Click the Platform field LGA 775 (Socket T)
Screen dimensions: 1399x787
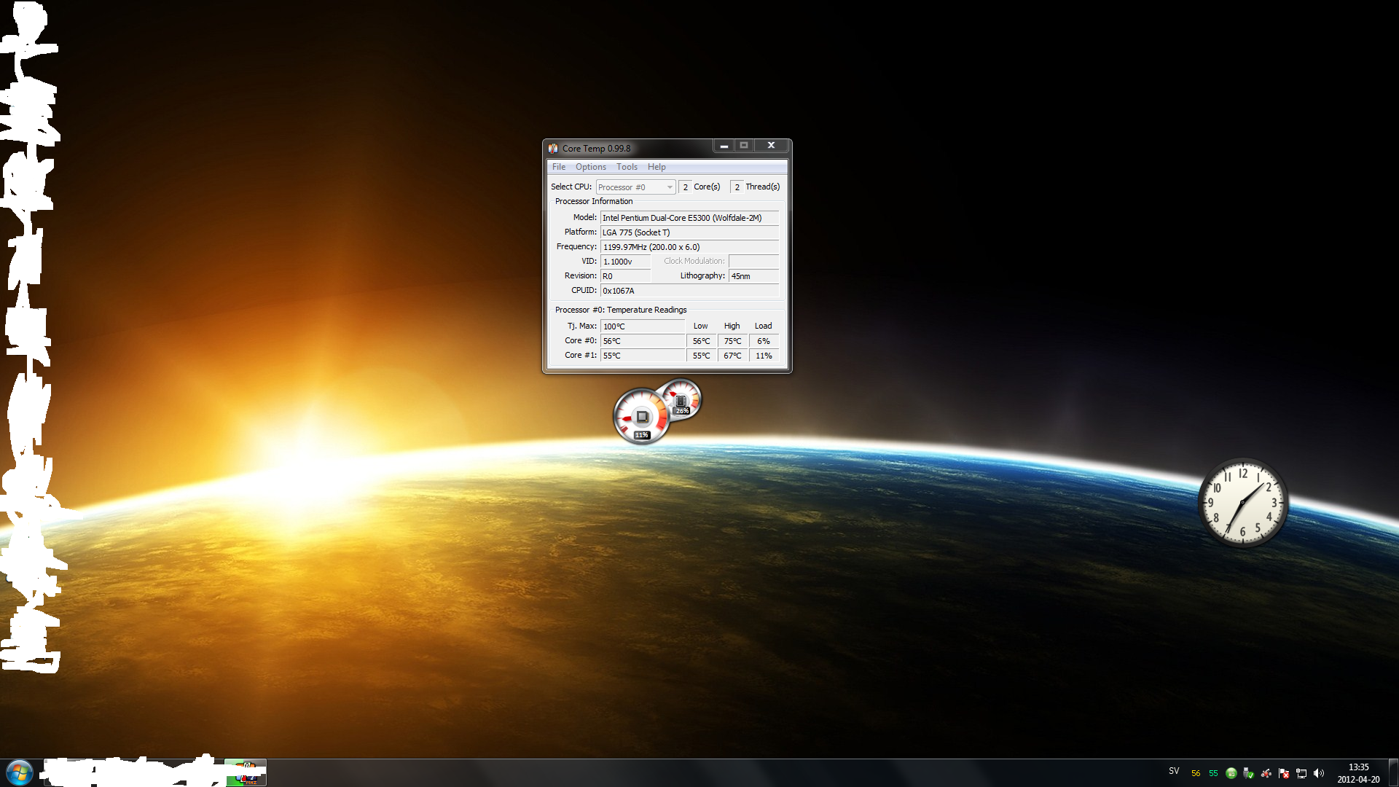click(689, 232)
